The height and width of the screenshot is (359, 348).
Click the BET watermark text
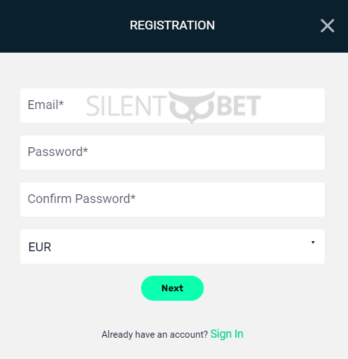239,105
